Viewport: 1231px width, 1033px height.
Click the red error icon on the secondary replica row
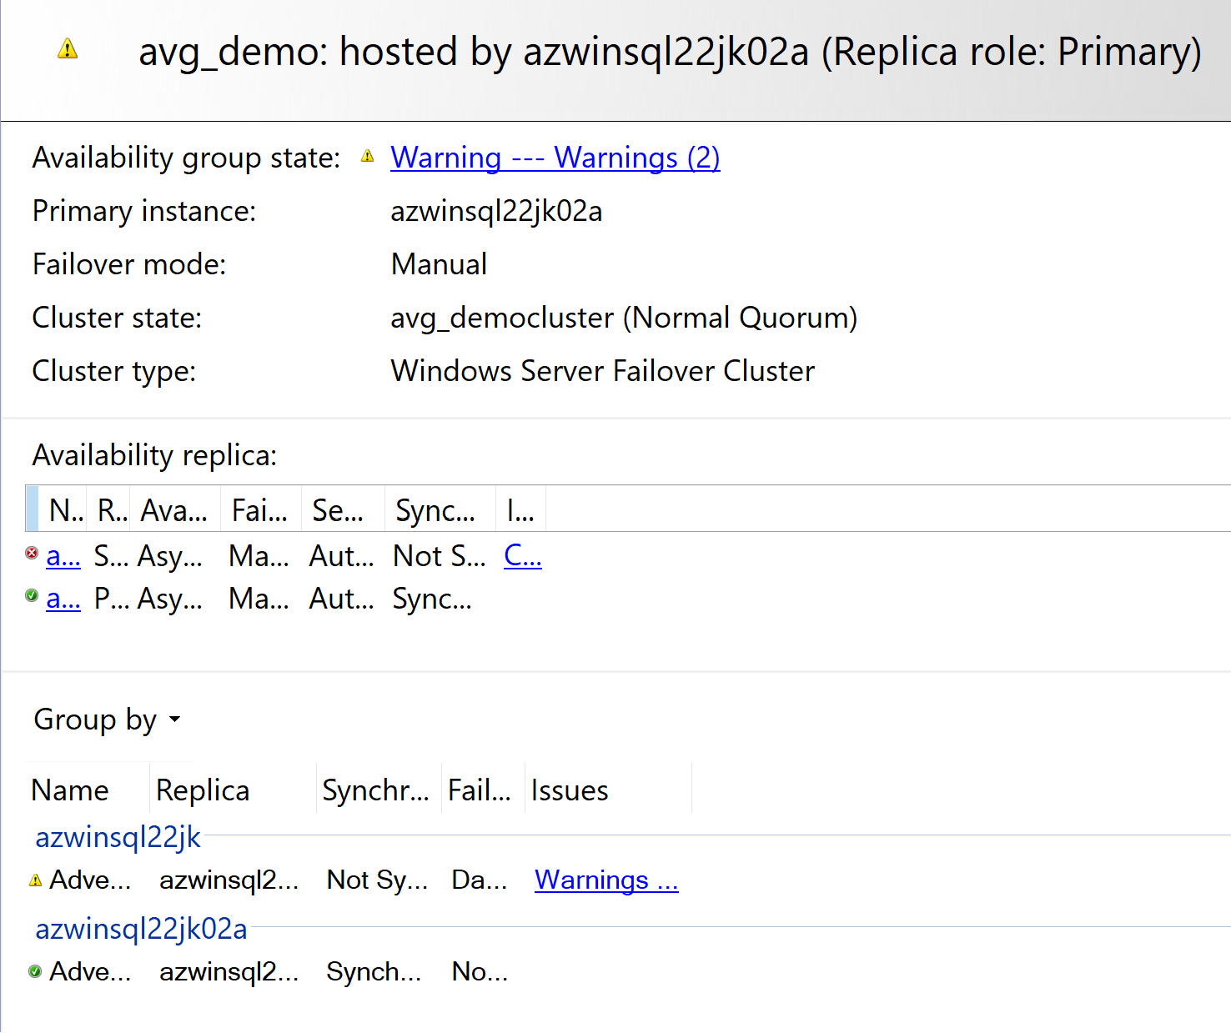(x=32, y=553)
